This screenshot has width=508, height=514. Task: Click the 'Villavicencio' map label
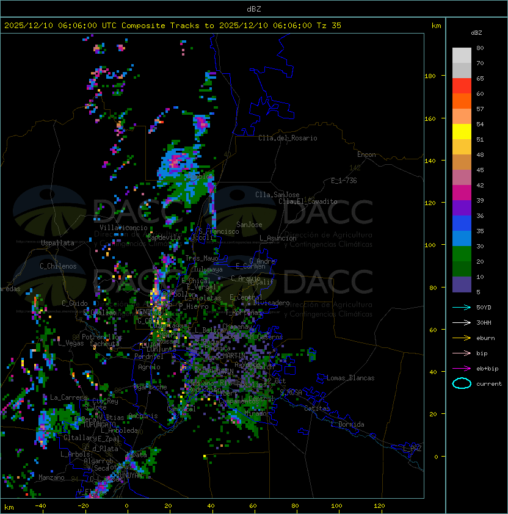(x=123, y=228)
